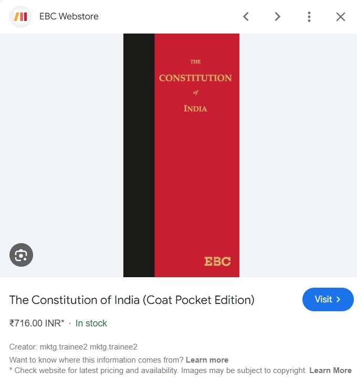Open The Constitution of India product title

coord(132,300)
